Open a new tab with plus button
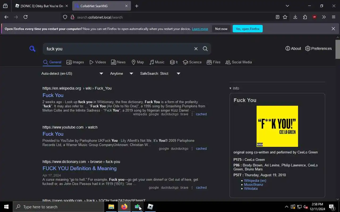 coord(137,6)
